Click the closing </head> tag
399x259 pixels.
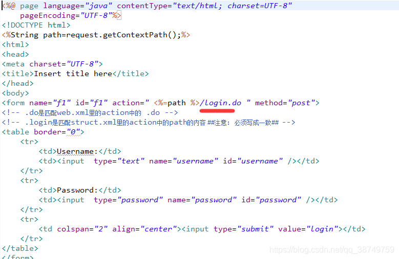17,83
